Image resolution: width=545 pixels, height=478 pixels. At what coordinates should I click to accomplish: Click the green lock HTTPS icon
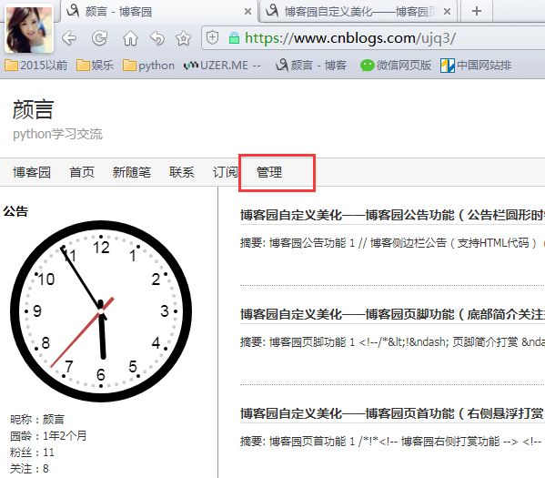pos(234,38)
